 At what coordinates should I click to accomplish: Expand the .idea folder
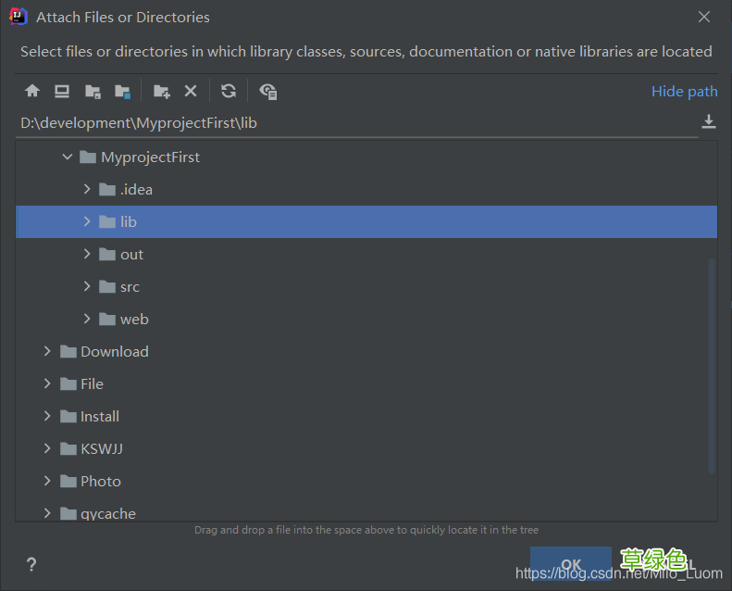point(87,190)
